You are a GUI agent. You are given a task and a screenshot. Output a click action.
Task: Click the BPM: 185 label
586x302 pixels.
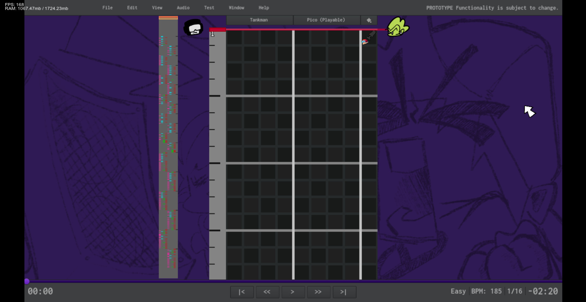(486, 291)
